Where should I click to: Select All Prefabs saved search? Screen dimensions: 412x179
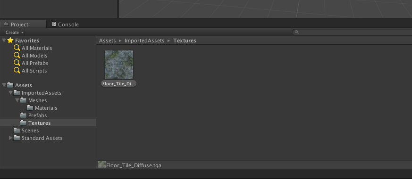pos(35,63)
